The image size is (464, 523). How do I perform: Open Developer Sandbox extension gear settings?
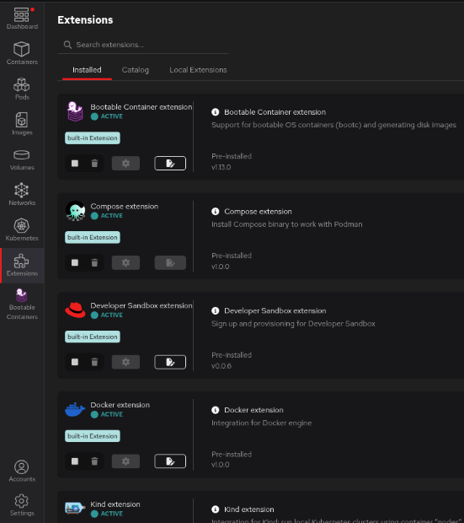[125, 362]
